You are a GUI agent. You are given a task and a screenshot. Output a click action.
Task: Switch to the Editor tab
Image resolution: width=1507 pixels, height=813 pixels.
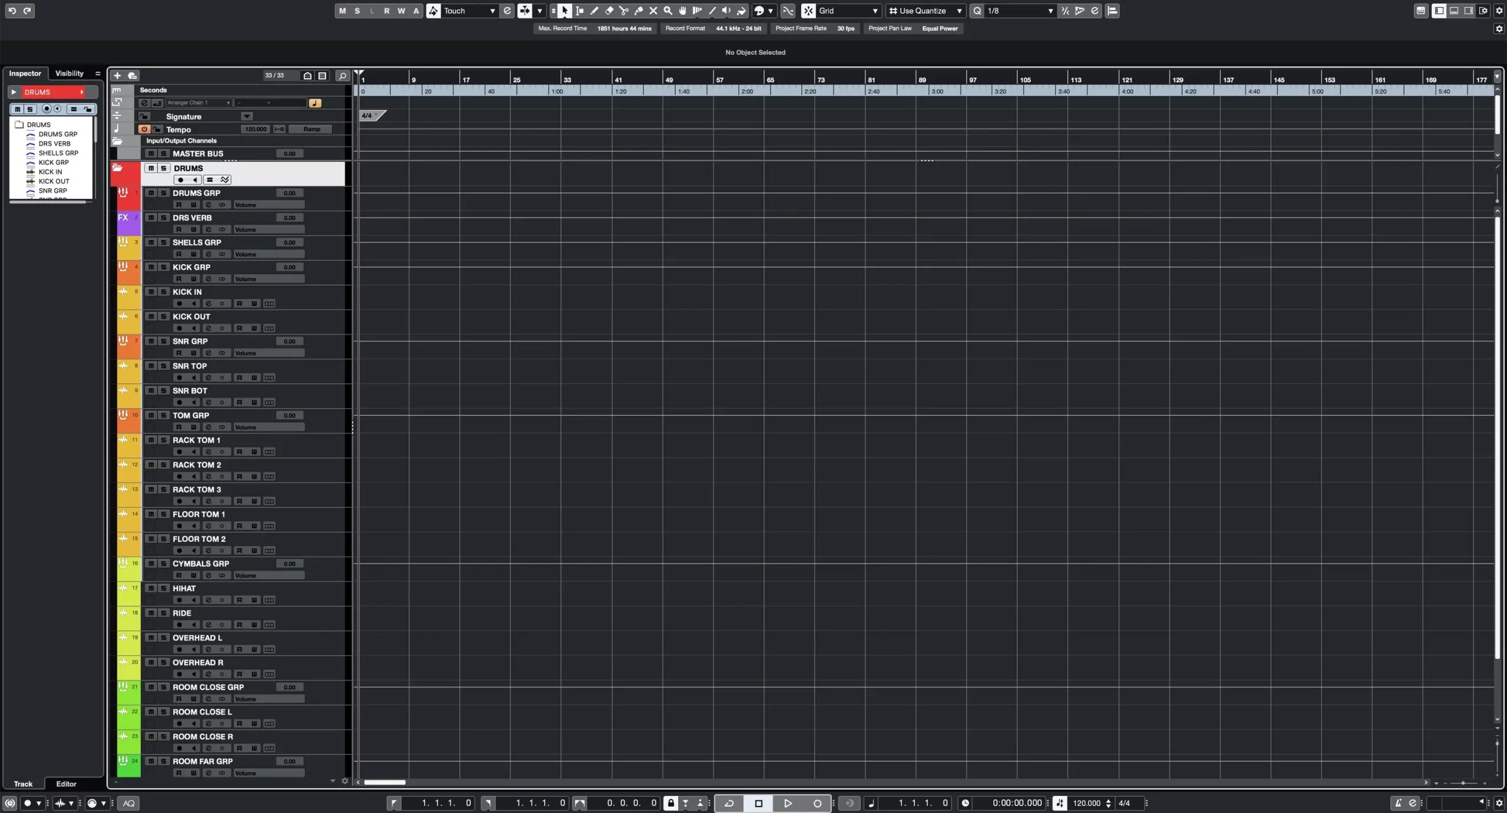tap(66, 784)
